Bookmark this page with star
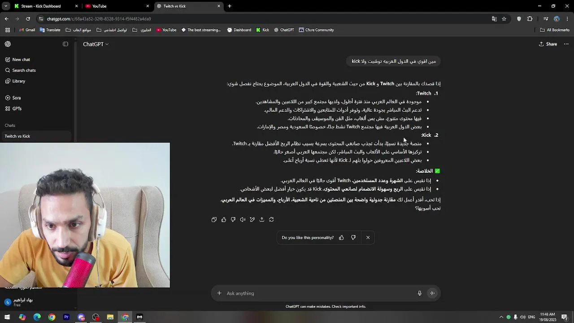This screenshot has height=323, width=574. click(504, 19)
